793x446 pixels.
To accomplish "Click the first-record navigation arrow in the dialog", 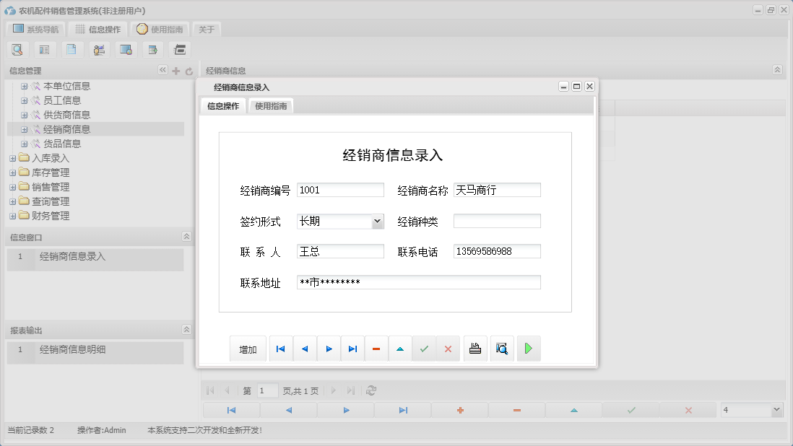I will click(x=280, y=348).
